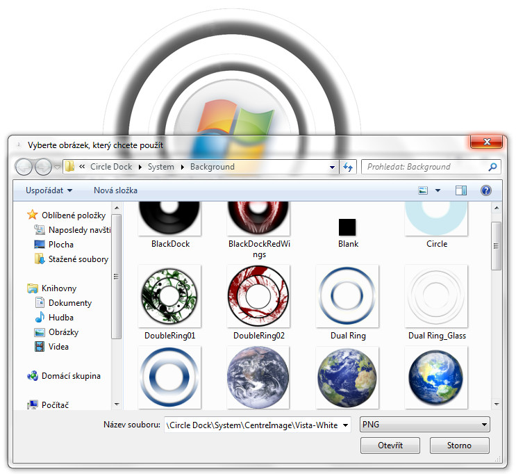Screen dimensions: 516x474
Task: Choose the grey cloudy Earth thumbnail
Action: [258, 377]
